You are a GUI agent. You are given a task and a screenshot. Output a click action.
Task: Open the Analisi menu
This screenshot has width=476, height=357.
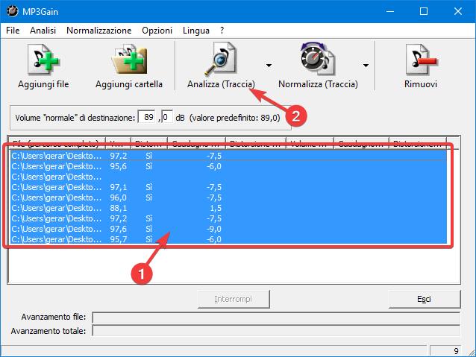coord(43,31)
